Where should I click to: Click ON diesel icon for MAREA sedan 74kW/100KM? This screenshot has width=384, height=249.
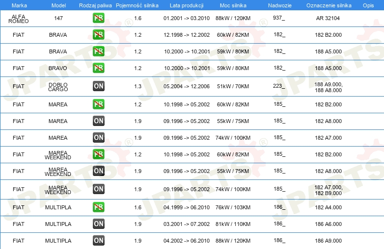pyautogui.click(x=98, y=137)
